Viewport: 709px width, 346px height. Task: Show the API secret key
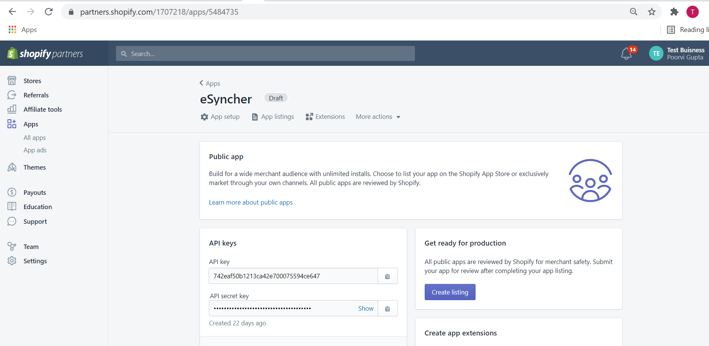(366, 308)
